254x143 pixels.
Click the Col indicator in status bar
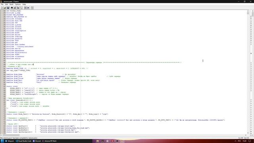point(246,138)
